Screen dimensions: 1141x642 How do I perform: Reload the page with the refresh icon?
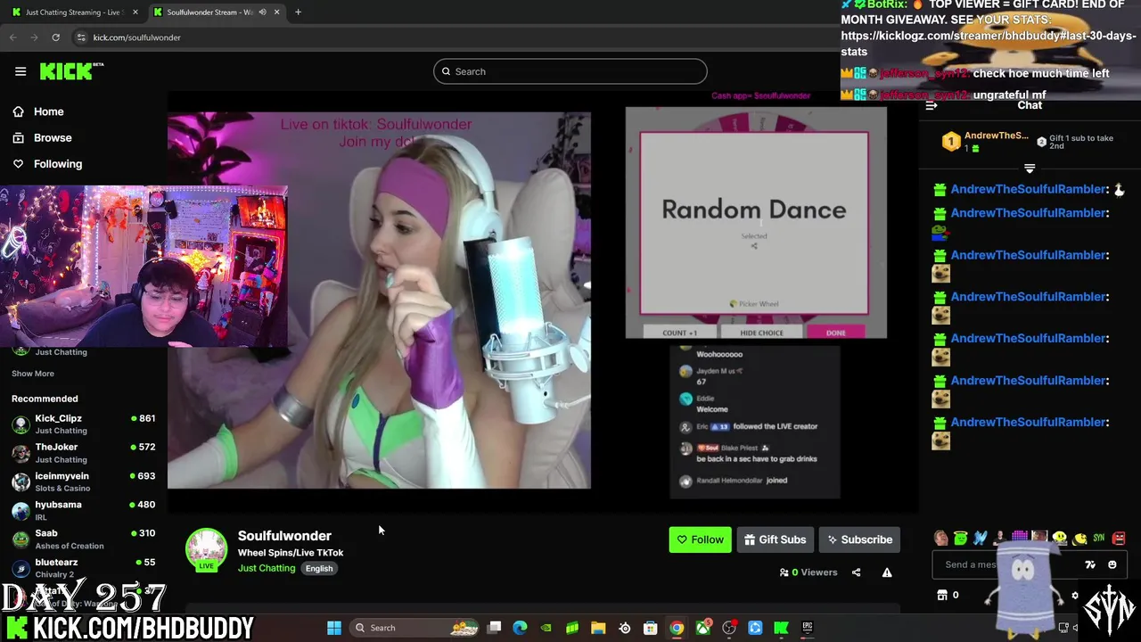tap(55, 37)
